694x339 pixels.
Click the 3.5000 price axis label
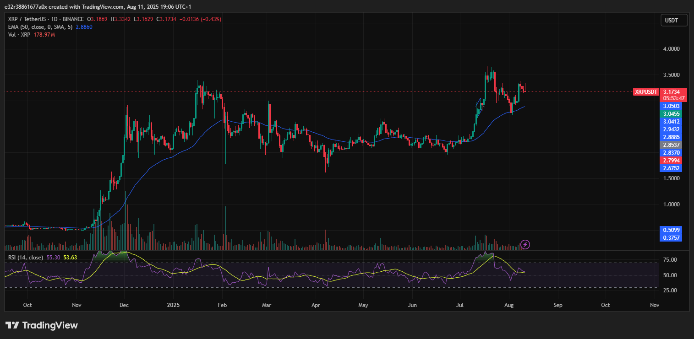pyautogui.click(x=671, y=75)
